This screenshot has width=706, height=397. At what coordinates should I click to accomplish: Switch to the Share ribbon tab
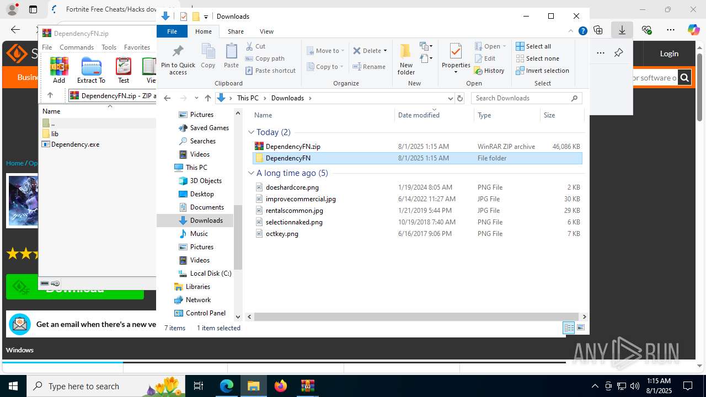236,31
